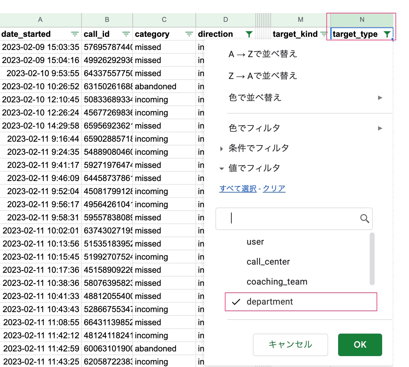Select the category header cell text

(x=152, y=34)
